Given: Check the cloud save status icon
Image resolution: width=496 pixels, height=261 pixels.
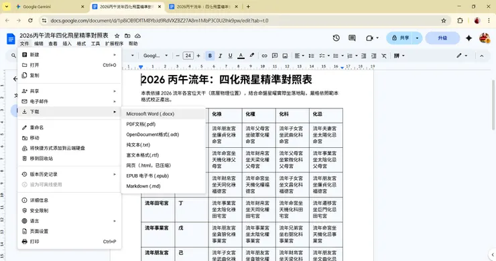Looking at the screenshot, I should pos(137,35).
